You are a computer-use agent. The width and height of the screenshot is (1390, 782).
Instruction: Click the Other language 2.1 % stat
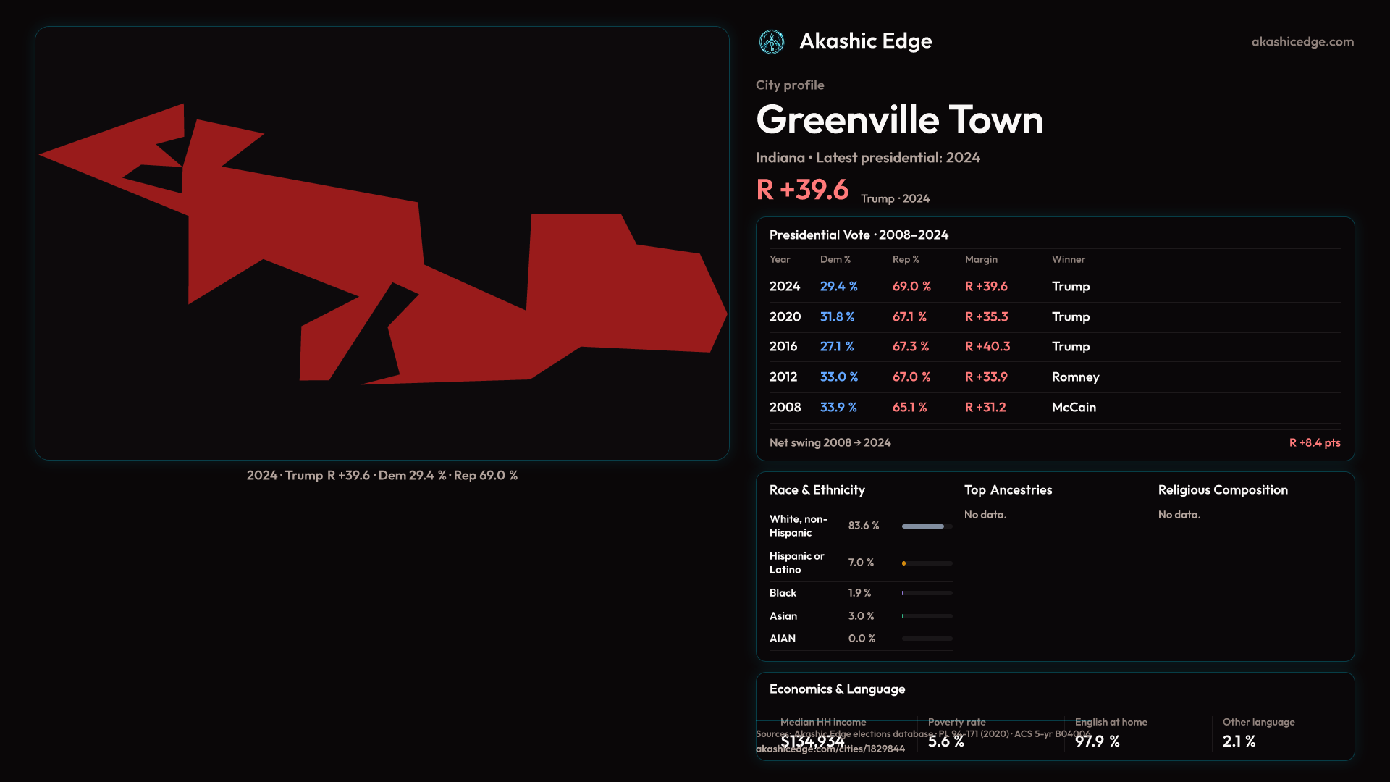(x=1239, y=741)
